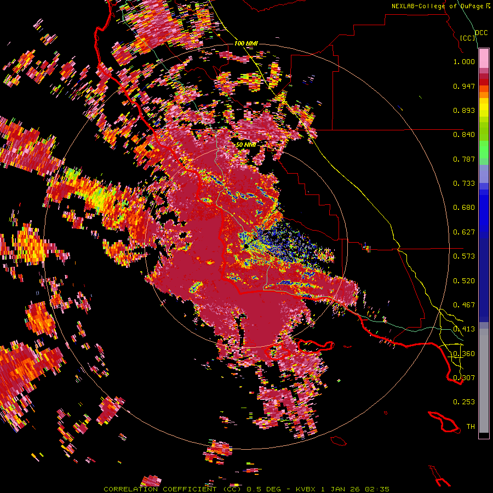Click the 0.627 legend value
The height and width of the screenshot is (493, 493).
464,232
